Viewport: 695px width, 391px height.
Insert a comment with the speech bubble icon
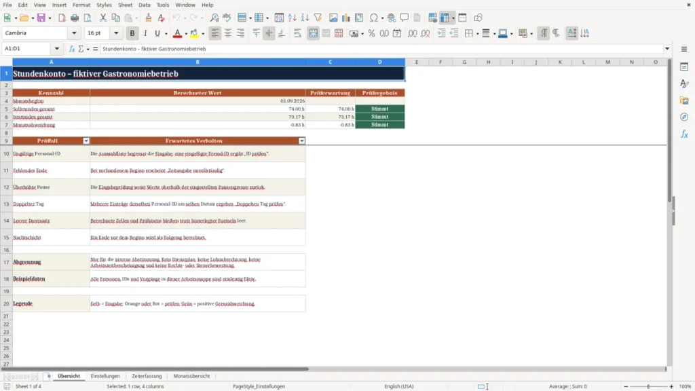point(405,18)
